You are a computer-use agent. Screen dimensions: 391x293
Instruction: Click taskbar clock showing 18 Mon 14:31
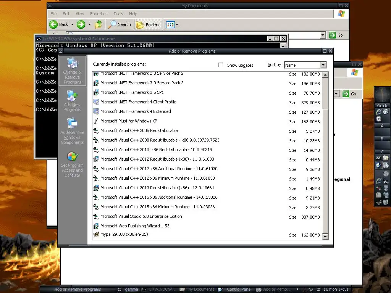point(336,289)
